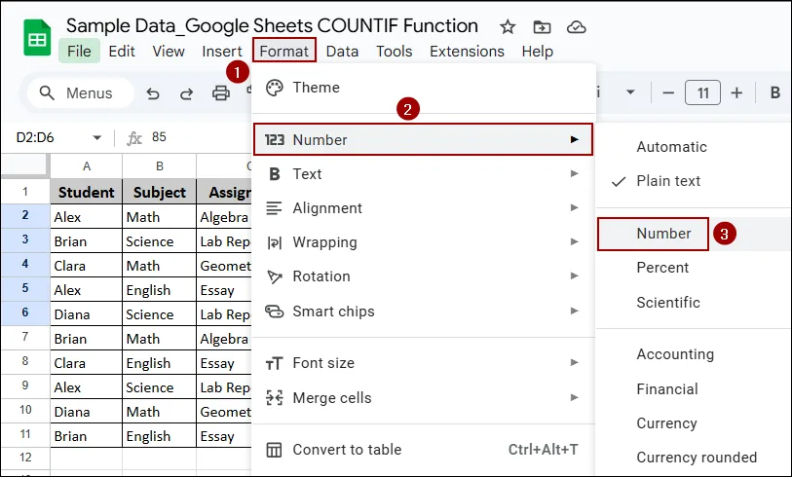This screenshot has width=792, height=477.
Task: Click the English cell in row 11
Action: (x=159, y=435)
